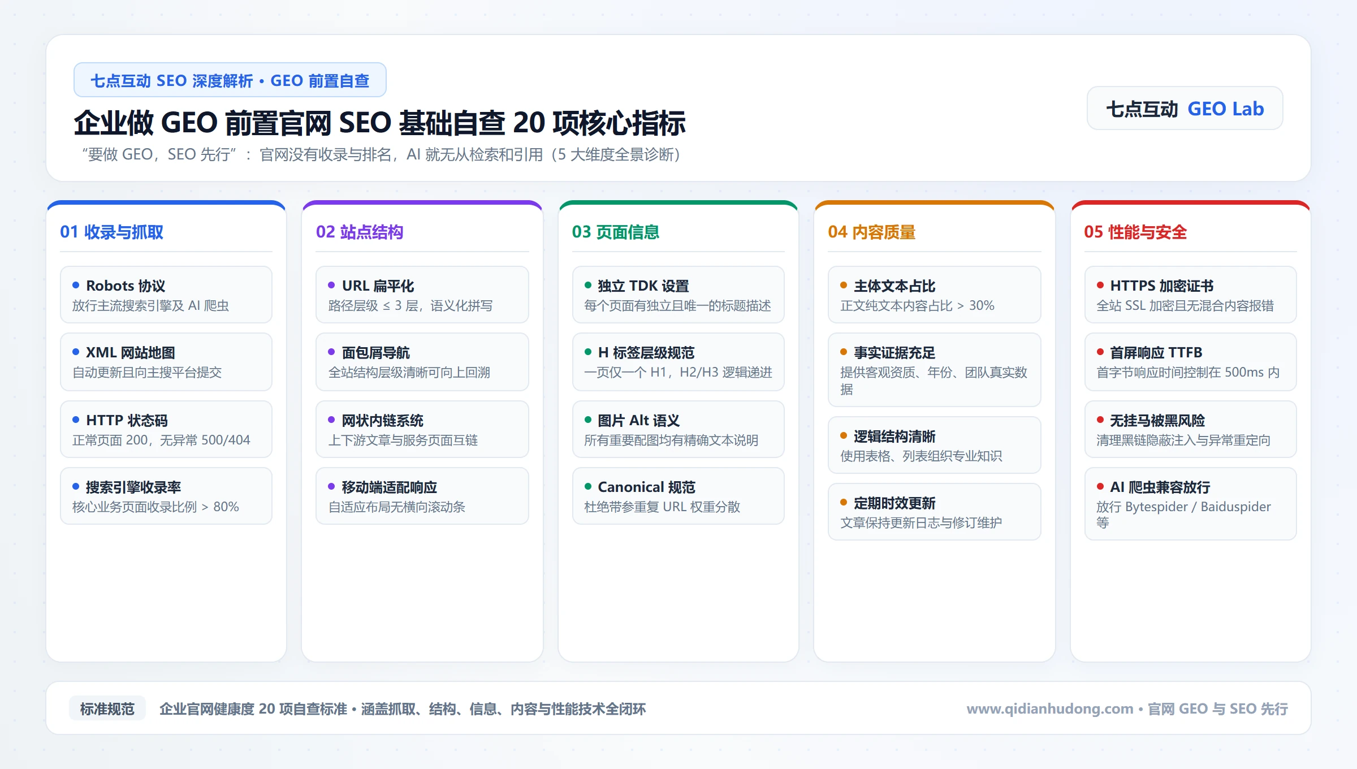Click the 标准规范 tag in the footer
The height and width of the screenshot is (769, 1357).
coord(107,708)
